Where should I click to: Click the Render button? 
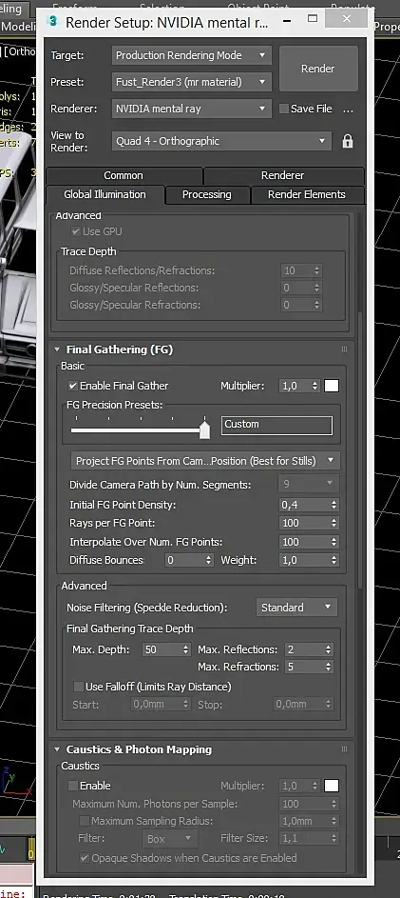[x=317, y=69]
